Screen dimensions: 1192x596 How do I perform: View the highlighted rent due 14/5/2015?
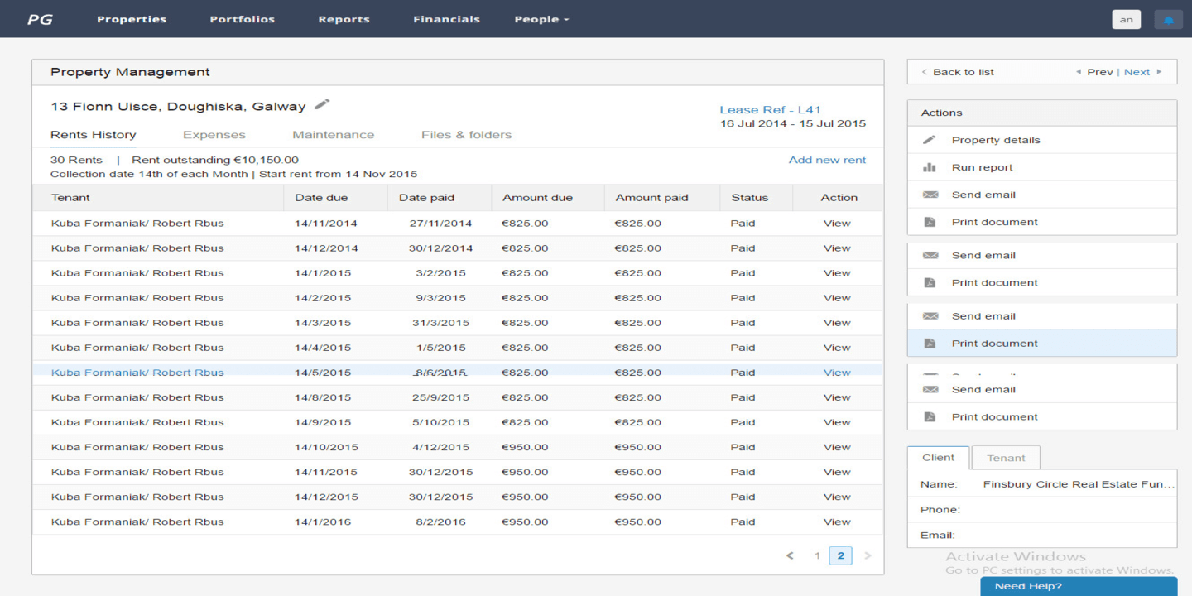click(837, 372)
